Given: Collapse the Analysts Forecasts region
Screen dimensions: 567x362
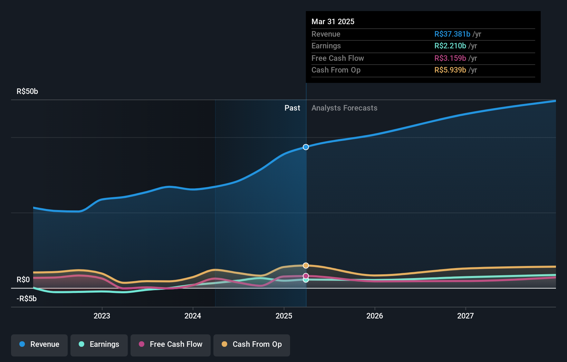Looking at the screenshot, I should click(344, 108).
